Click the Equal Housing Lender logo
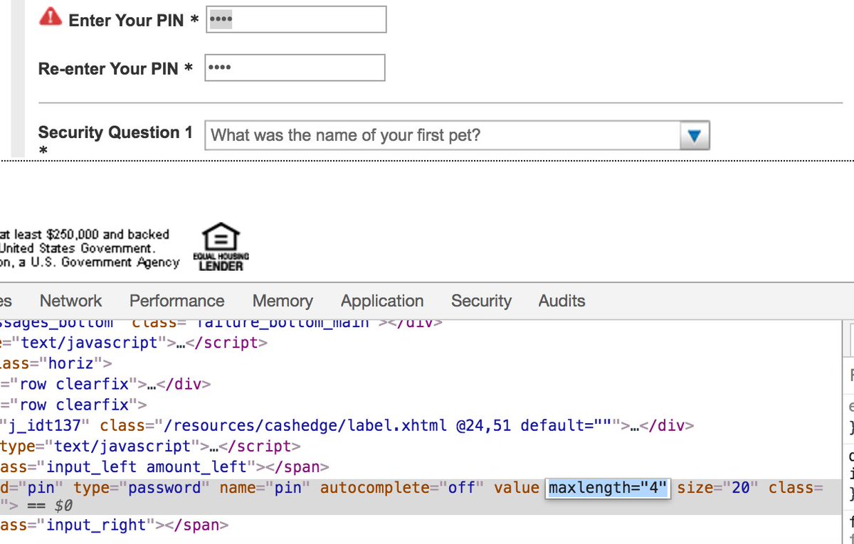 pyautogui.click(x=221, y=246)
